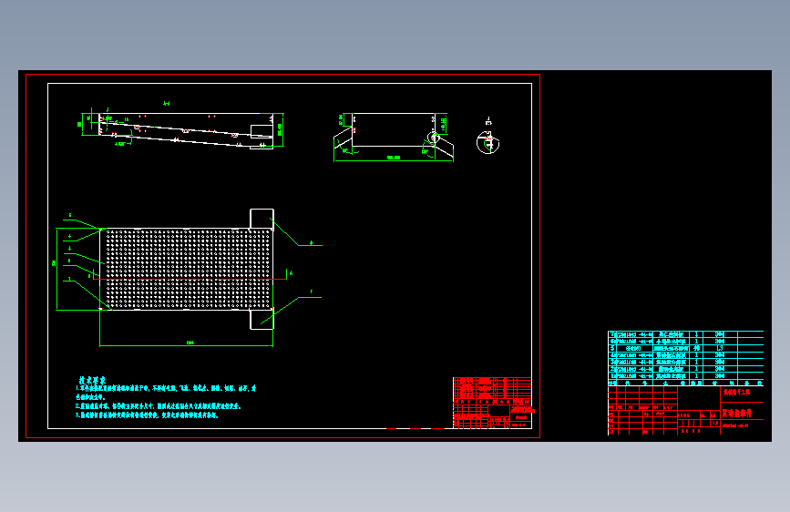Click the large red drawing title in the title block

[736, 414]
